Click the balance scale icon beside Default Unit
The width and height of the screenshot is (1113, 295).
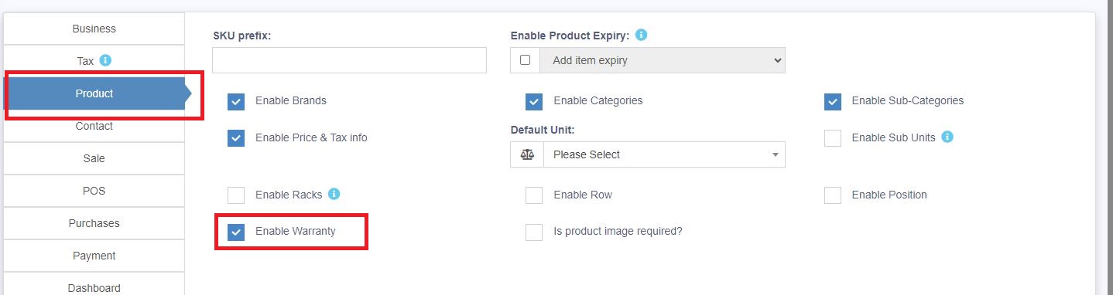tap(527, 154)
